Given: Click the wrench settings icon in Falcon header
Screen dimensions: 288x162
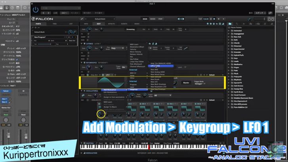Looking at the screenshot, I should 82,19.
